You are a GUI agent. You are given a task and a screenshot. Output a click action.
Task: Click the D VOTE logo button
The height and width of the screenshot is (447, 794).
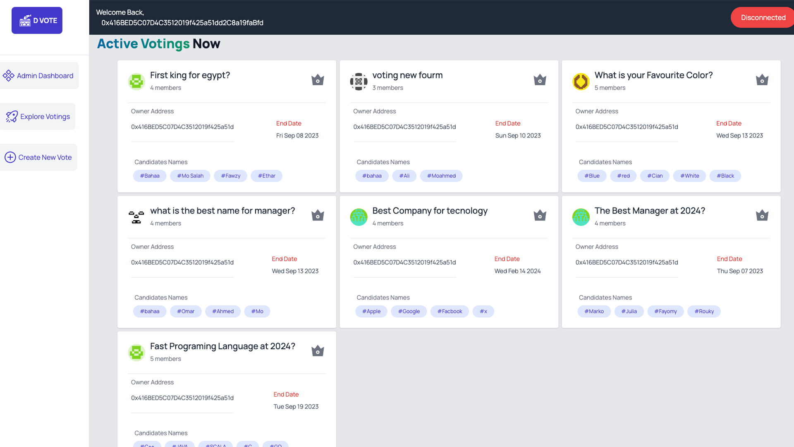click(37, 20)
